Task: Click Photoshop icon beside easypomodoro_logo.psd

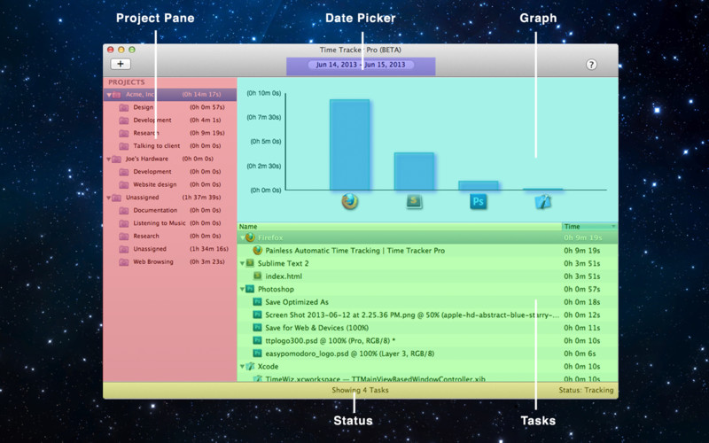Action: click(x=257, y=353)
